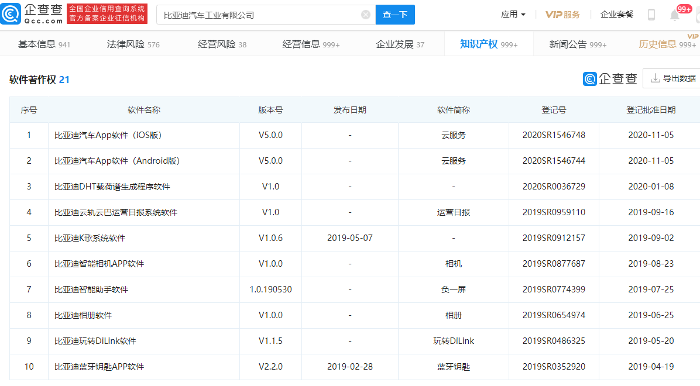This screenshot has height=386, width=700.
Task: Click registration number 2020SR1546744
Action: click(554, 161)
